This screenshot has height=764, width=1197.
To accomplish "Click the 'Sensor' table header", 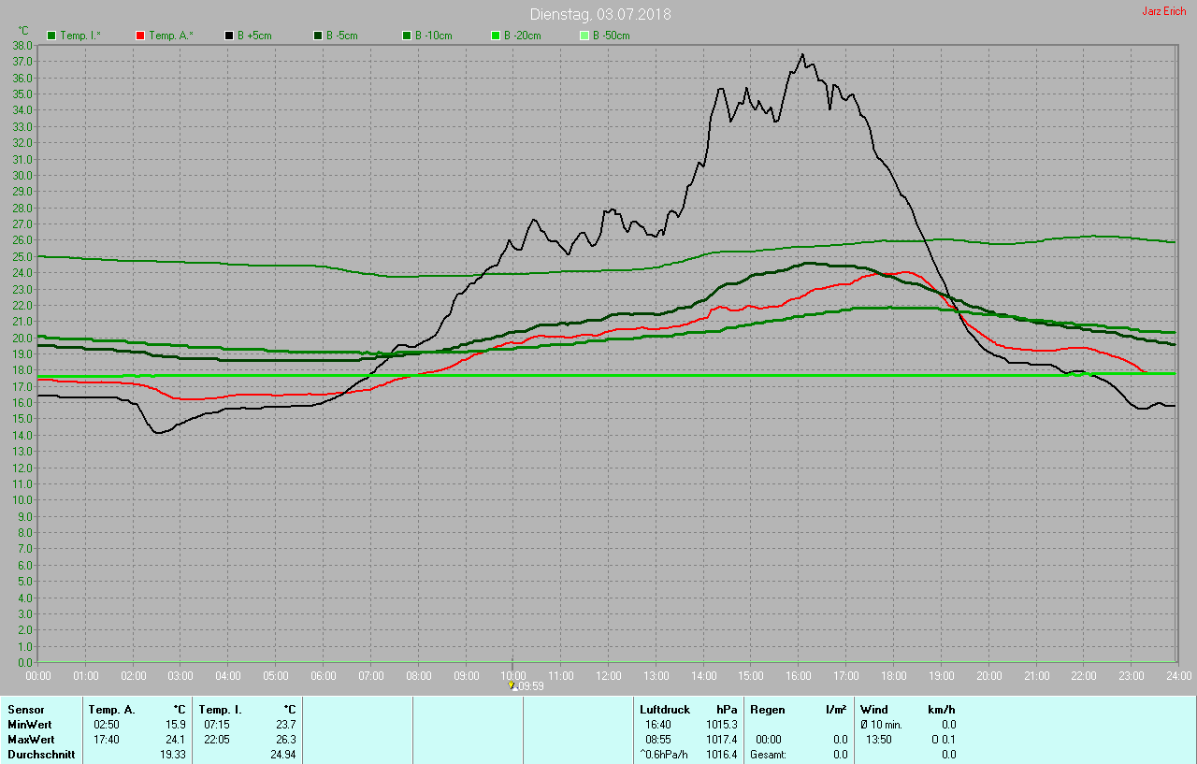I will [25, 710].
